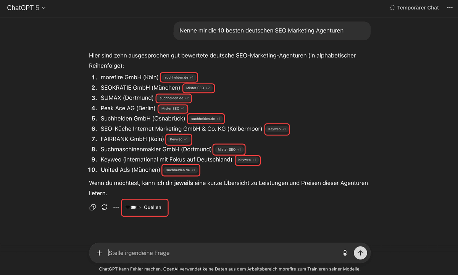The image size is (458, 275).
Task: Open suchhelden.de source chip beside SUMAX
Action: point(174,98)
